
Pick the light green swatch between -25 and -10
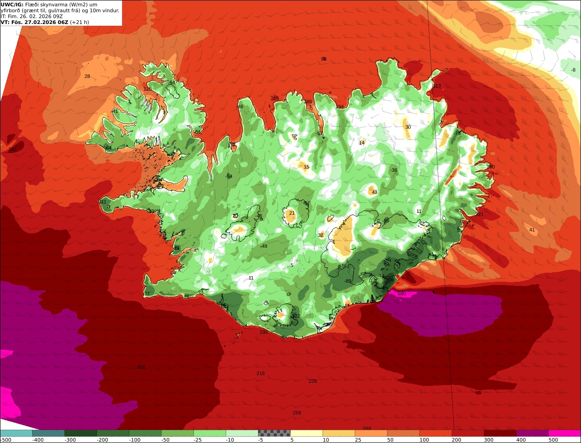[x=210, y=433]
